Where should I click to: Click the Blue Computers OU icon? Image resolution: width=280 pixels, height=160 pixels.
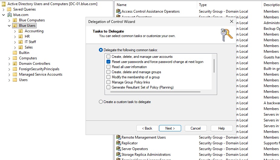(15, 20)
